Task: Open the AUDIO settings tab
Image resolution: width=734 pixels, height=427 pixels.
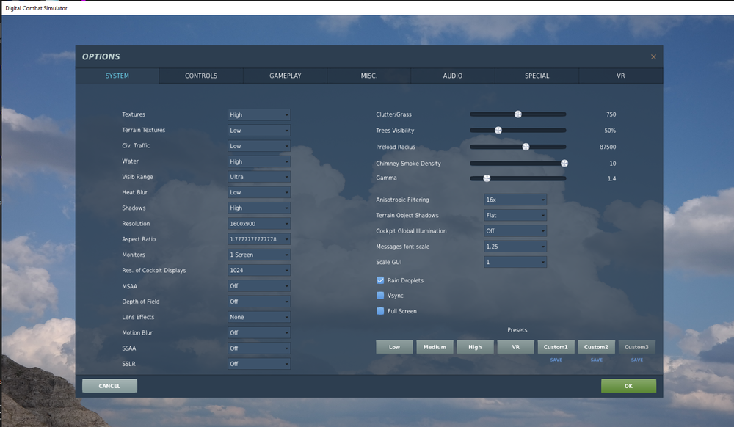Action: click(x=452, y=75)
